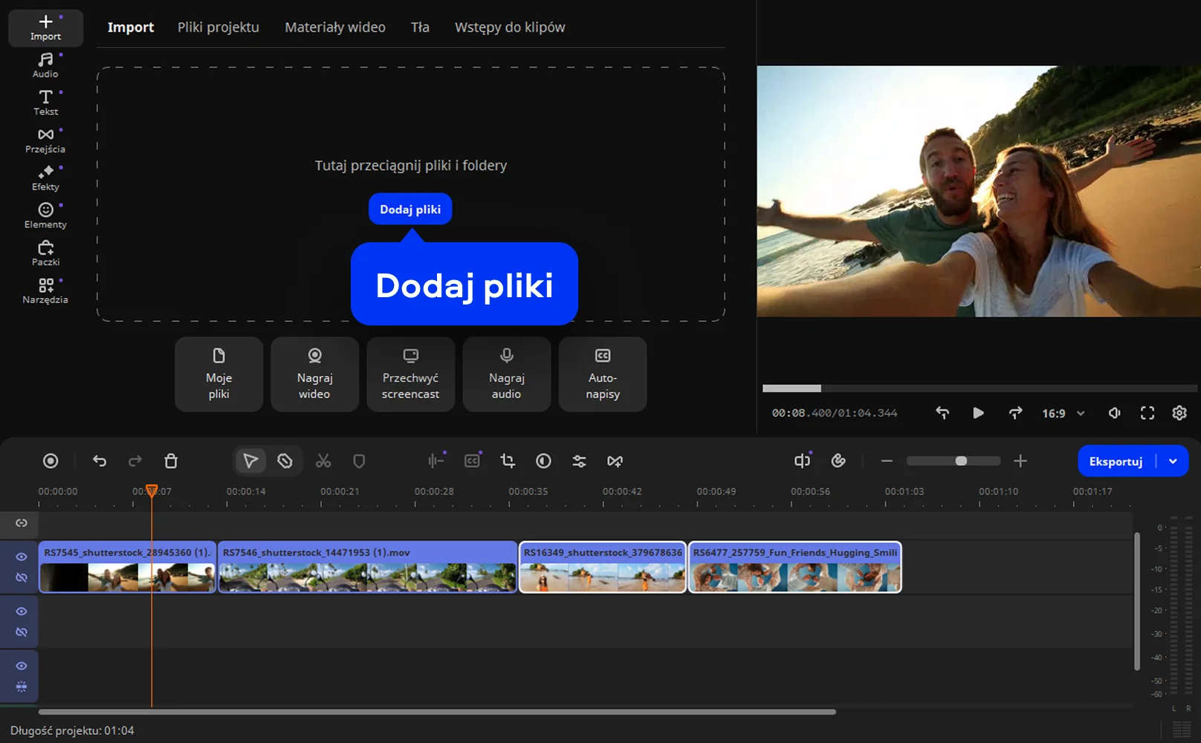Select the scissors cut tool
This screenshot has width=1201, height=743.
tap(323, 461)
